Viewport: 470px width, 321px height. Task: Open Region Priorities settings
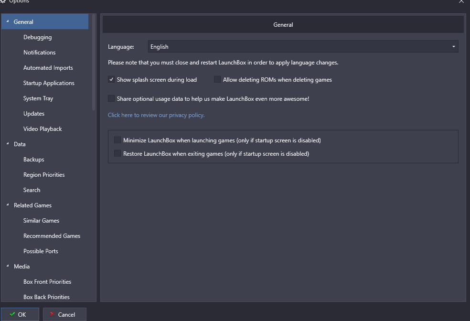pos(44,175)
